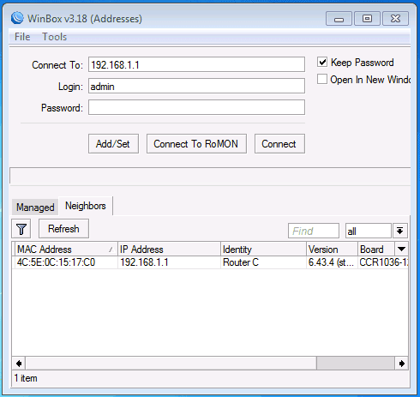This screenshot has width=420, height=397.
Task: Toggle Keep Password checkbox
Action: [322, 62]
